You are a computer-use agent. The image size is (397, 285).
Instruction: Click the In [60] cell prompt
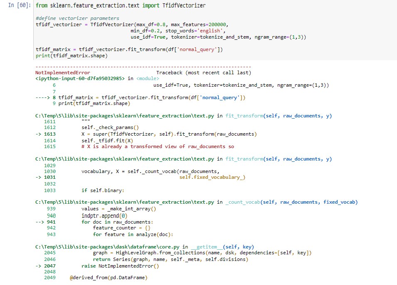coord(19,5)
